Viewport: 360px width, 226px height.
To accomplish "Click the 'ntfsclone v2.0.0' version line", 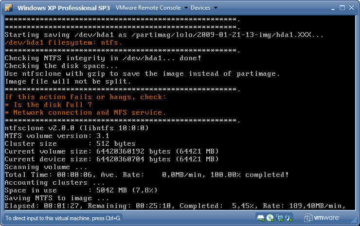I will click(77, 128).
